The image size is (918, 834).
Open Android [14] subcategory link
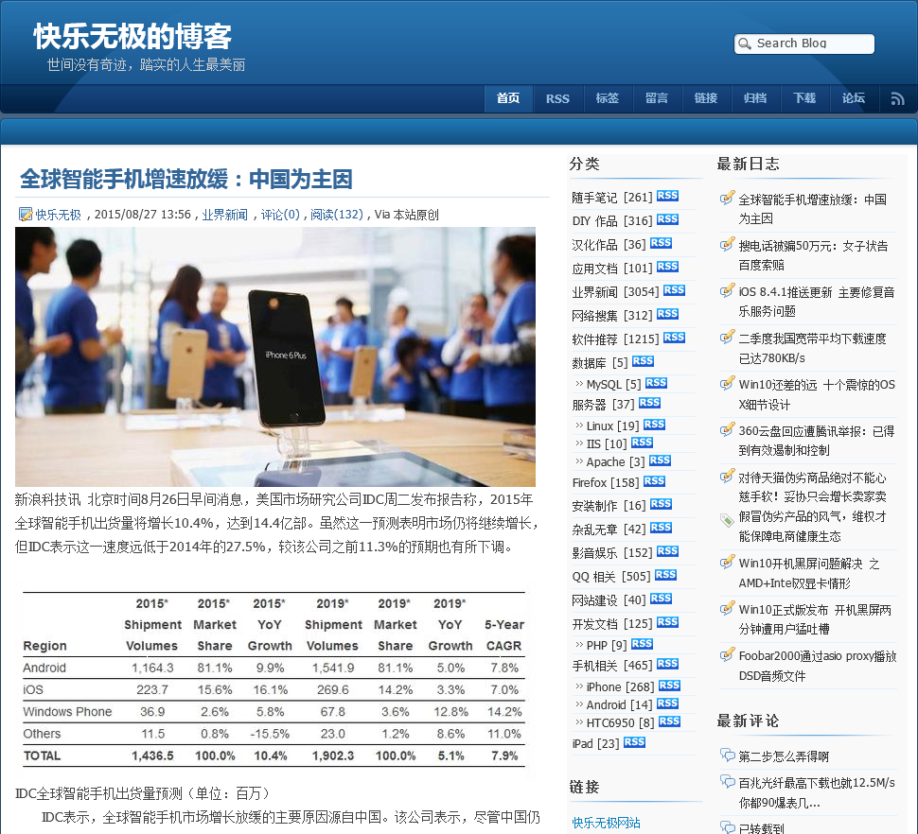click(620, 704)
